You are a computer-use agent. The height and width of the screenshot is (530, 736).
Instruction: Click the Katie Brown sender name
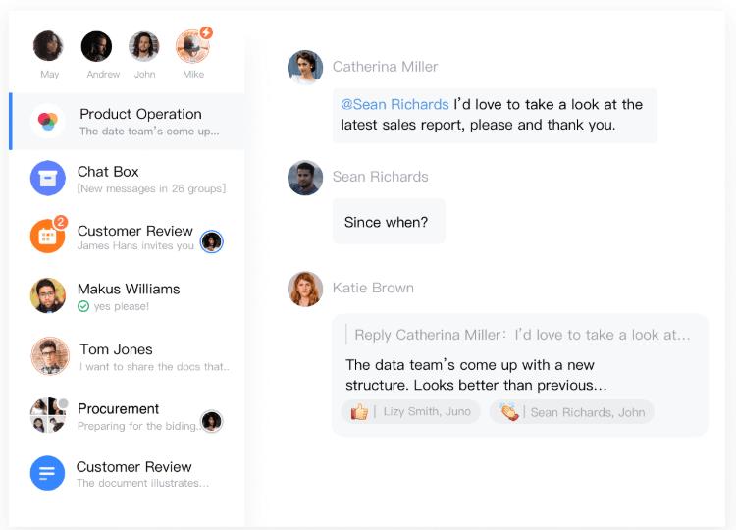[373, 288]
